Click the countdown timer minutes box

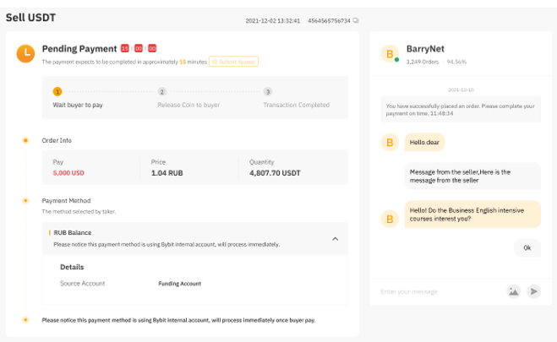click(138, 49)
